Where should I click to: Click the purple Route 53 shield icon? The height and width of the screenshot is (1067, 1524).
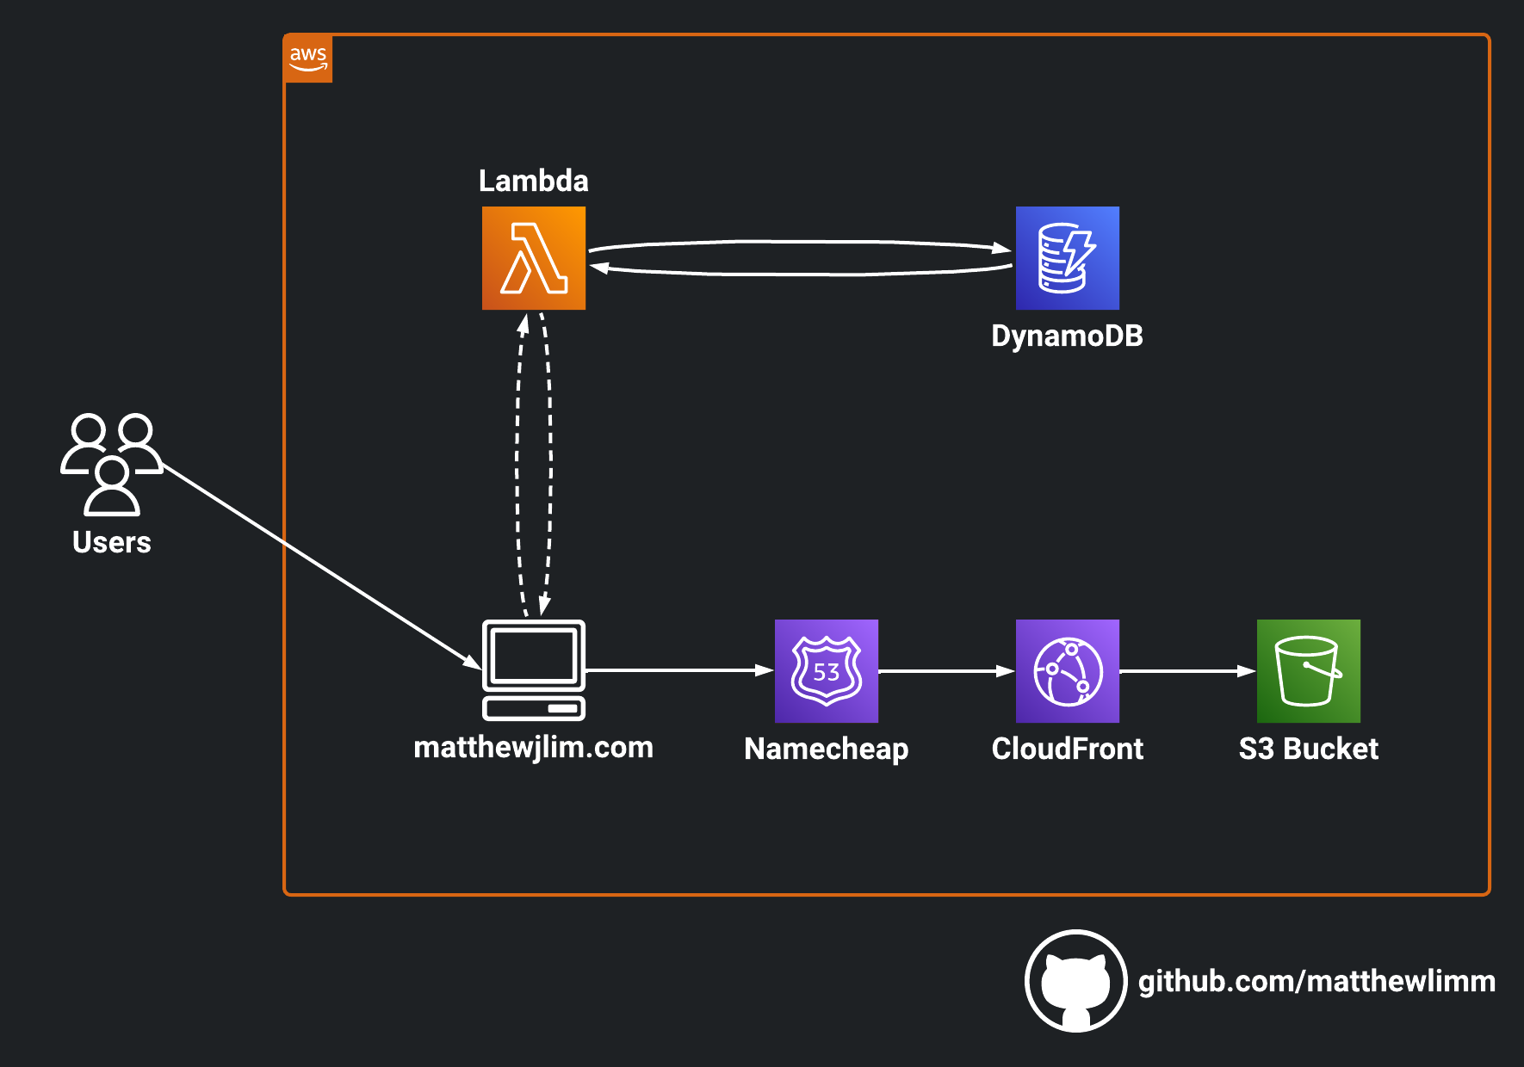827,671
